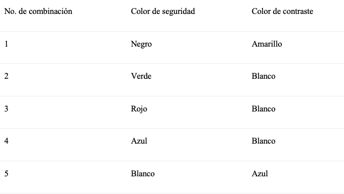
Task: Select the 'Negro' safety color cell
Action: pos(141,44)
